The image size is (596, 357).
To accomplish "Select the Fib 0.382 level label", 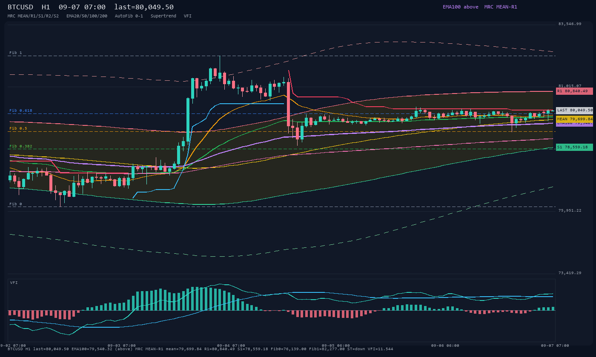I will [x=21, y=146].
